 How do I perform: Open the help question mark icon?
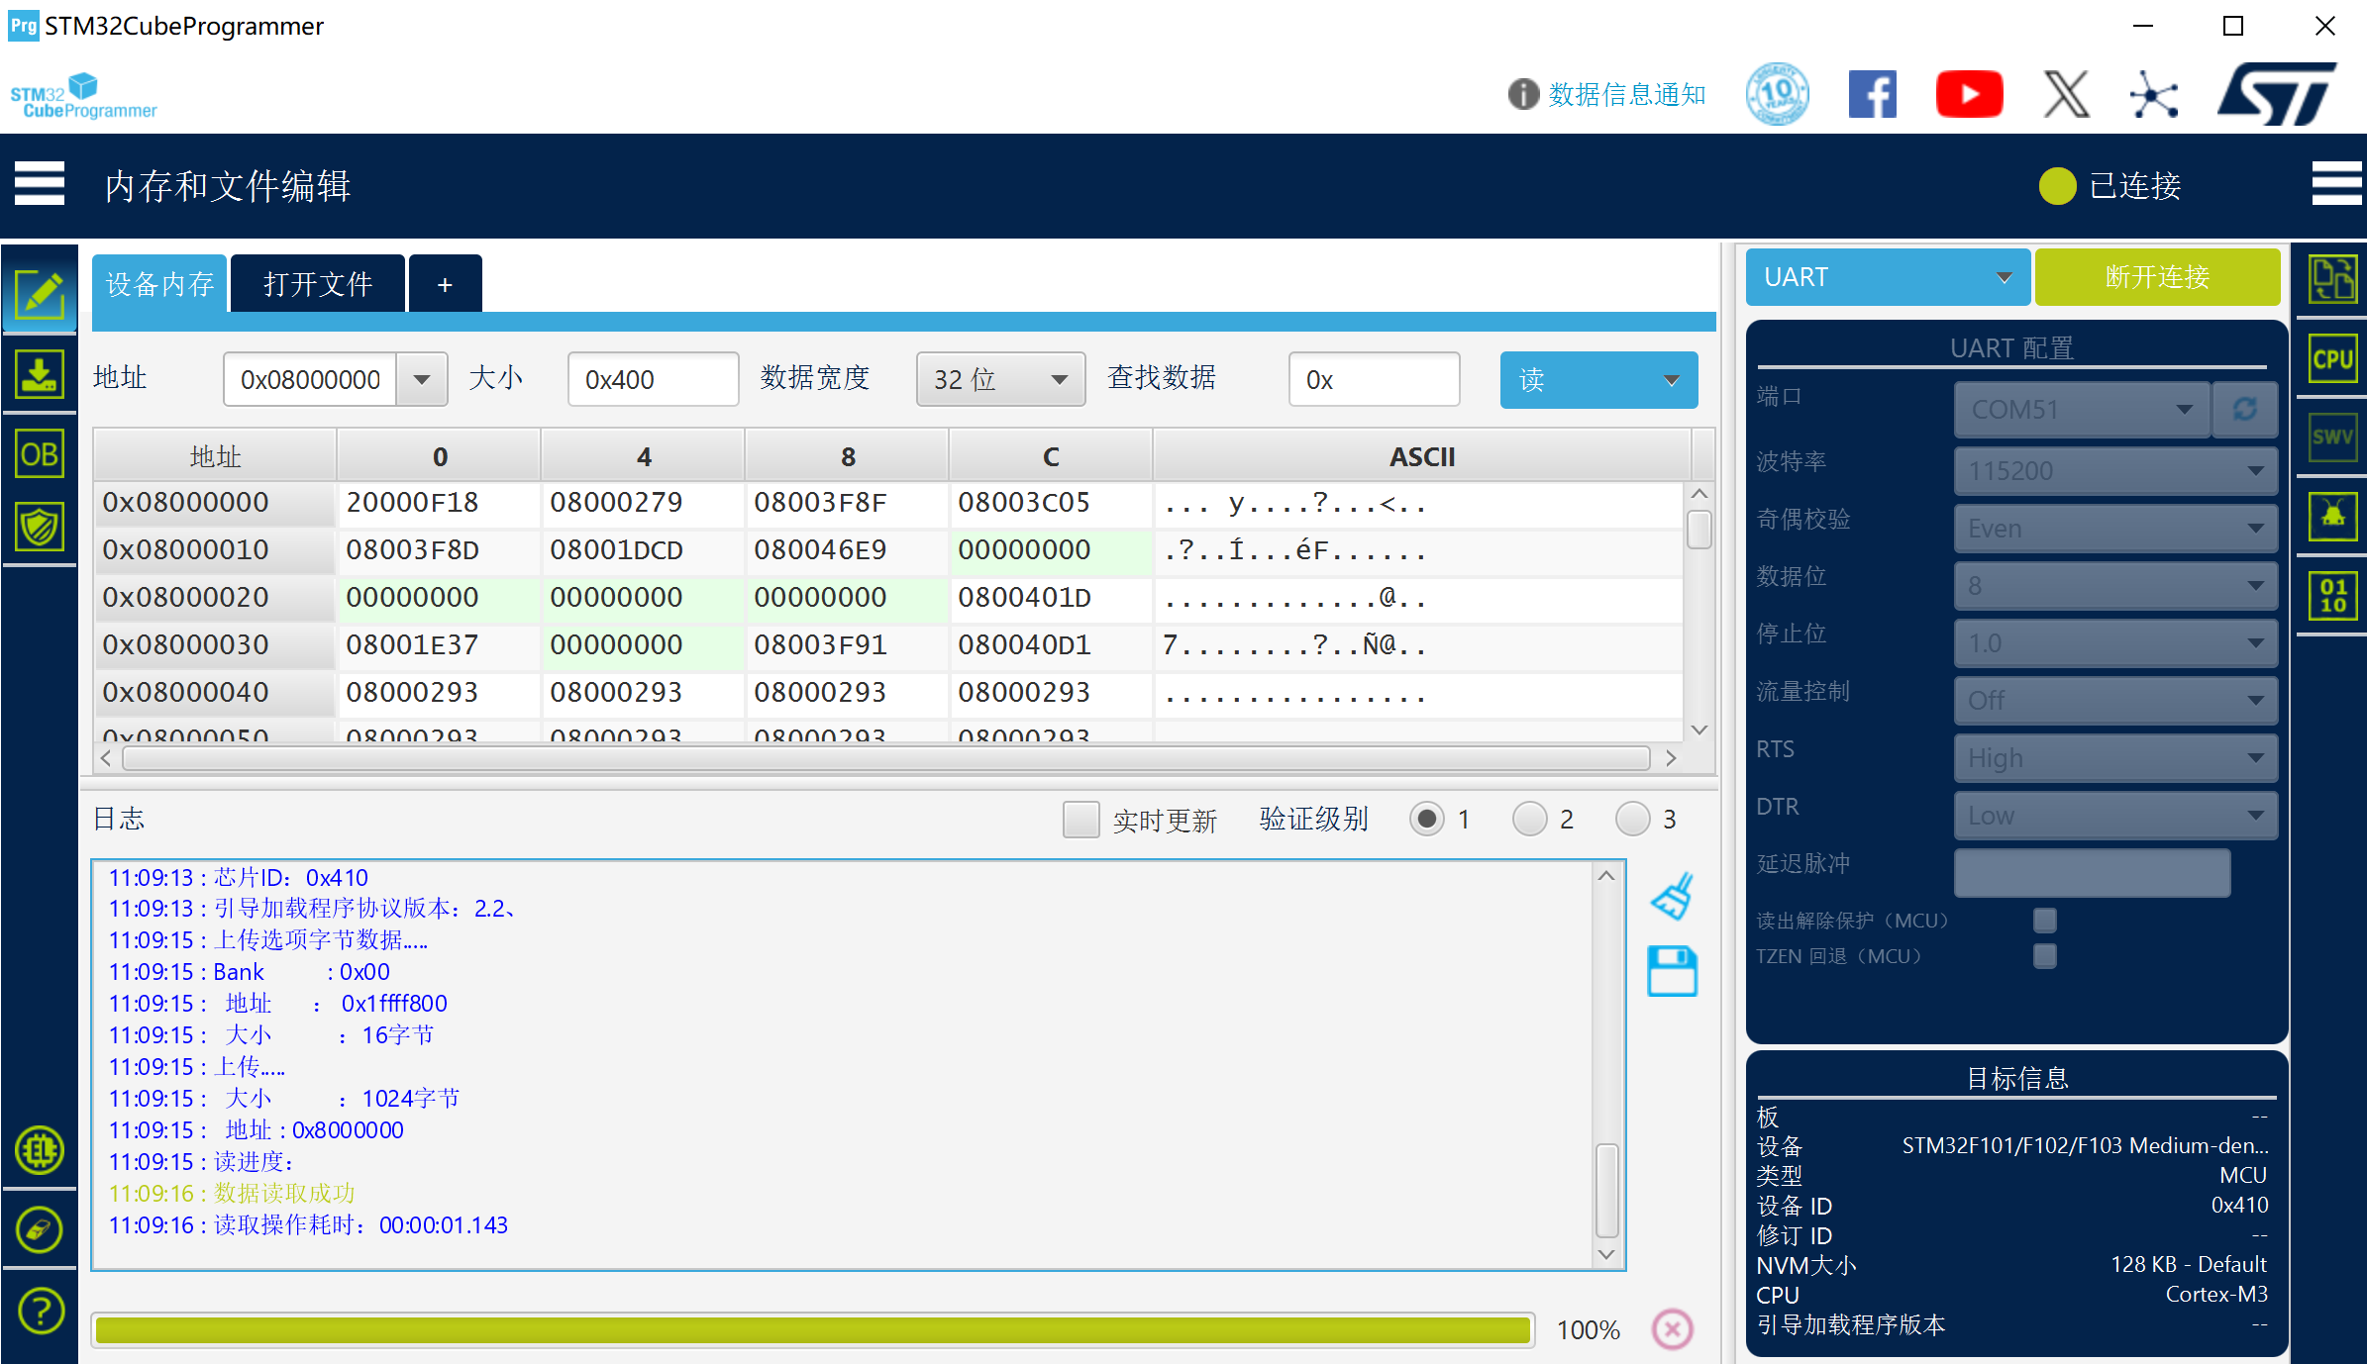coord(40,1311)
